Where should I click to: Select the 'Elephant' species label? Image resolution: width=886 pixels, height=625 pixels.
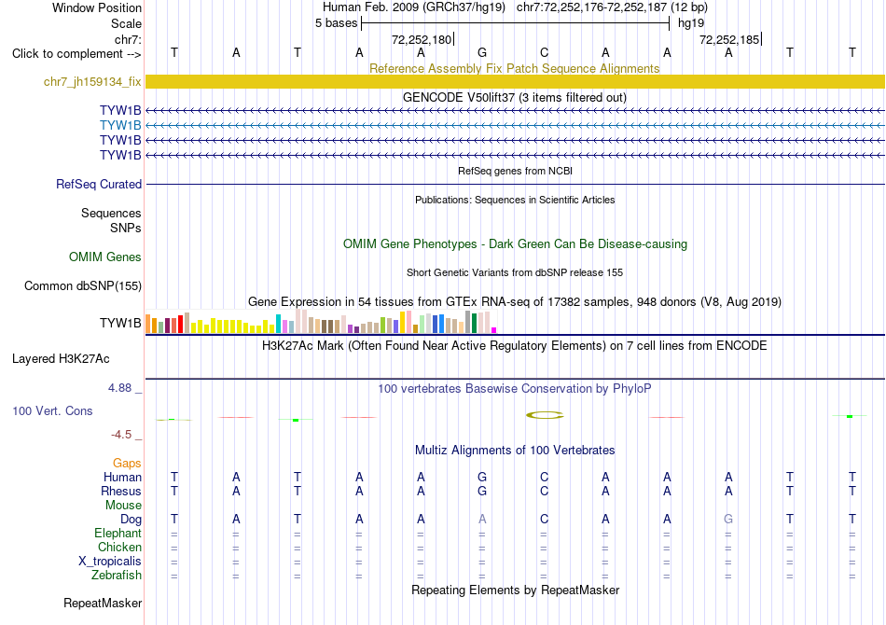coord(118,533)
